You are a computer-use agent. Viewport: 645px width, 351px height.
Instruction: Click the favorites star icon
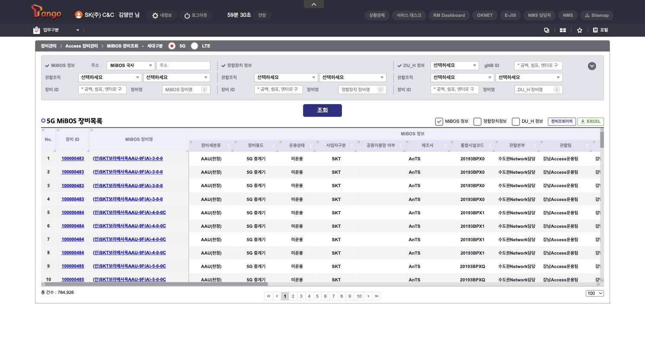coord(580,30)
